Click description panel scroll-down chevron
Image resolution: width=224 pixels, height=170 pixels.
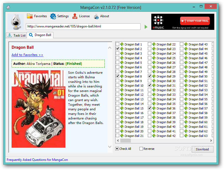(110, 147)
